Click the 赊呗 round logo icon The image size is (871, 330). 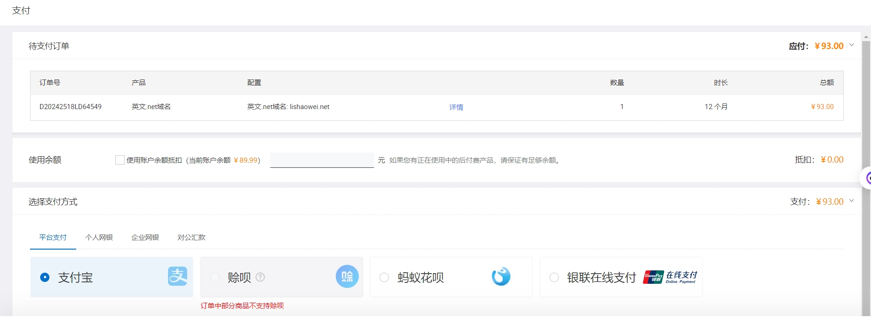[347, 276]
